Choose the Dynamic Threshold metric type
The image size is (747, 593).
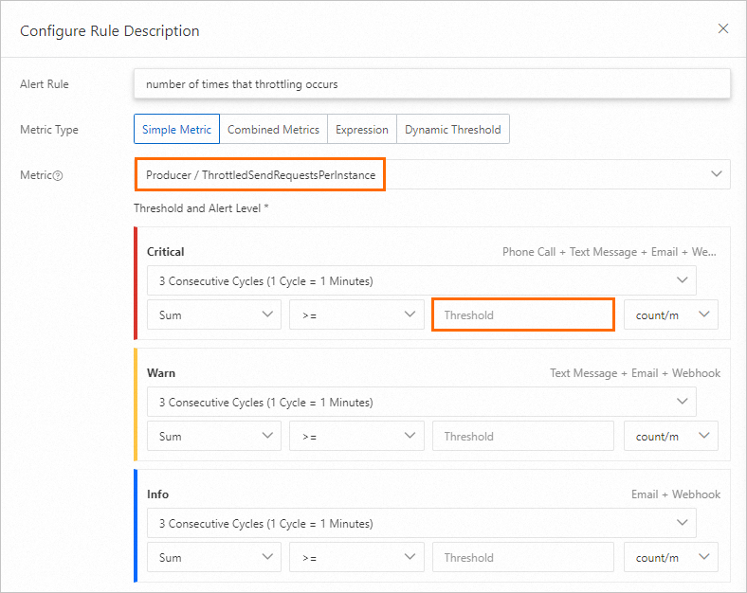coord(452,130)
